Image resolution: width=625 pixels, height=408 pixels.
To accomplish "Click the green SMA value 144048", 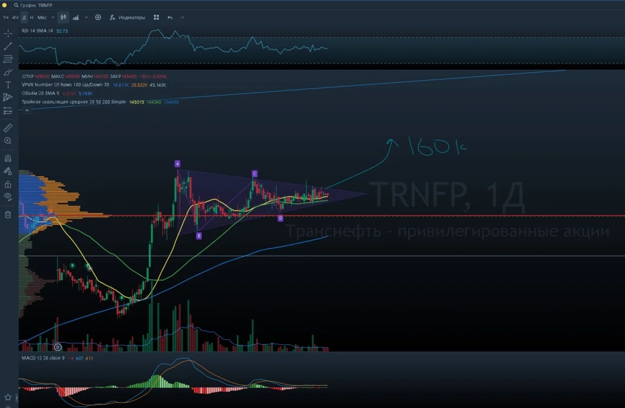I will coord(154,102).
